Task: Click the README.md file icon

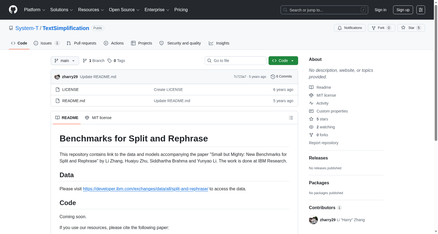Action: (x=57, y=101)
